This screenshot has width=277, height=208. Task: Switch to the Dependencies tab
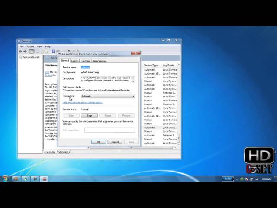[100, 61]
